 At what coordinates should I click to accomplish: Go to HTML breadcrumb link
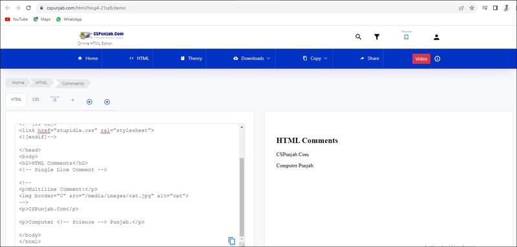tap(41, 83)
